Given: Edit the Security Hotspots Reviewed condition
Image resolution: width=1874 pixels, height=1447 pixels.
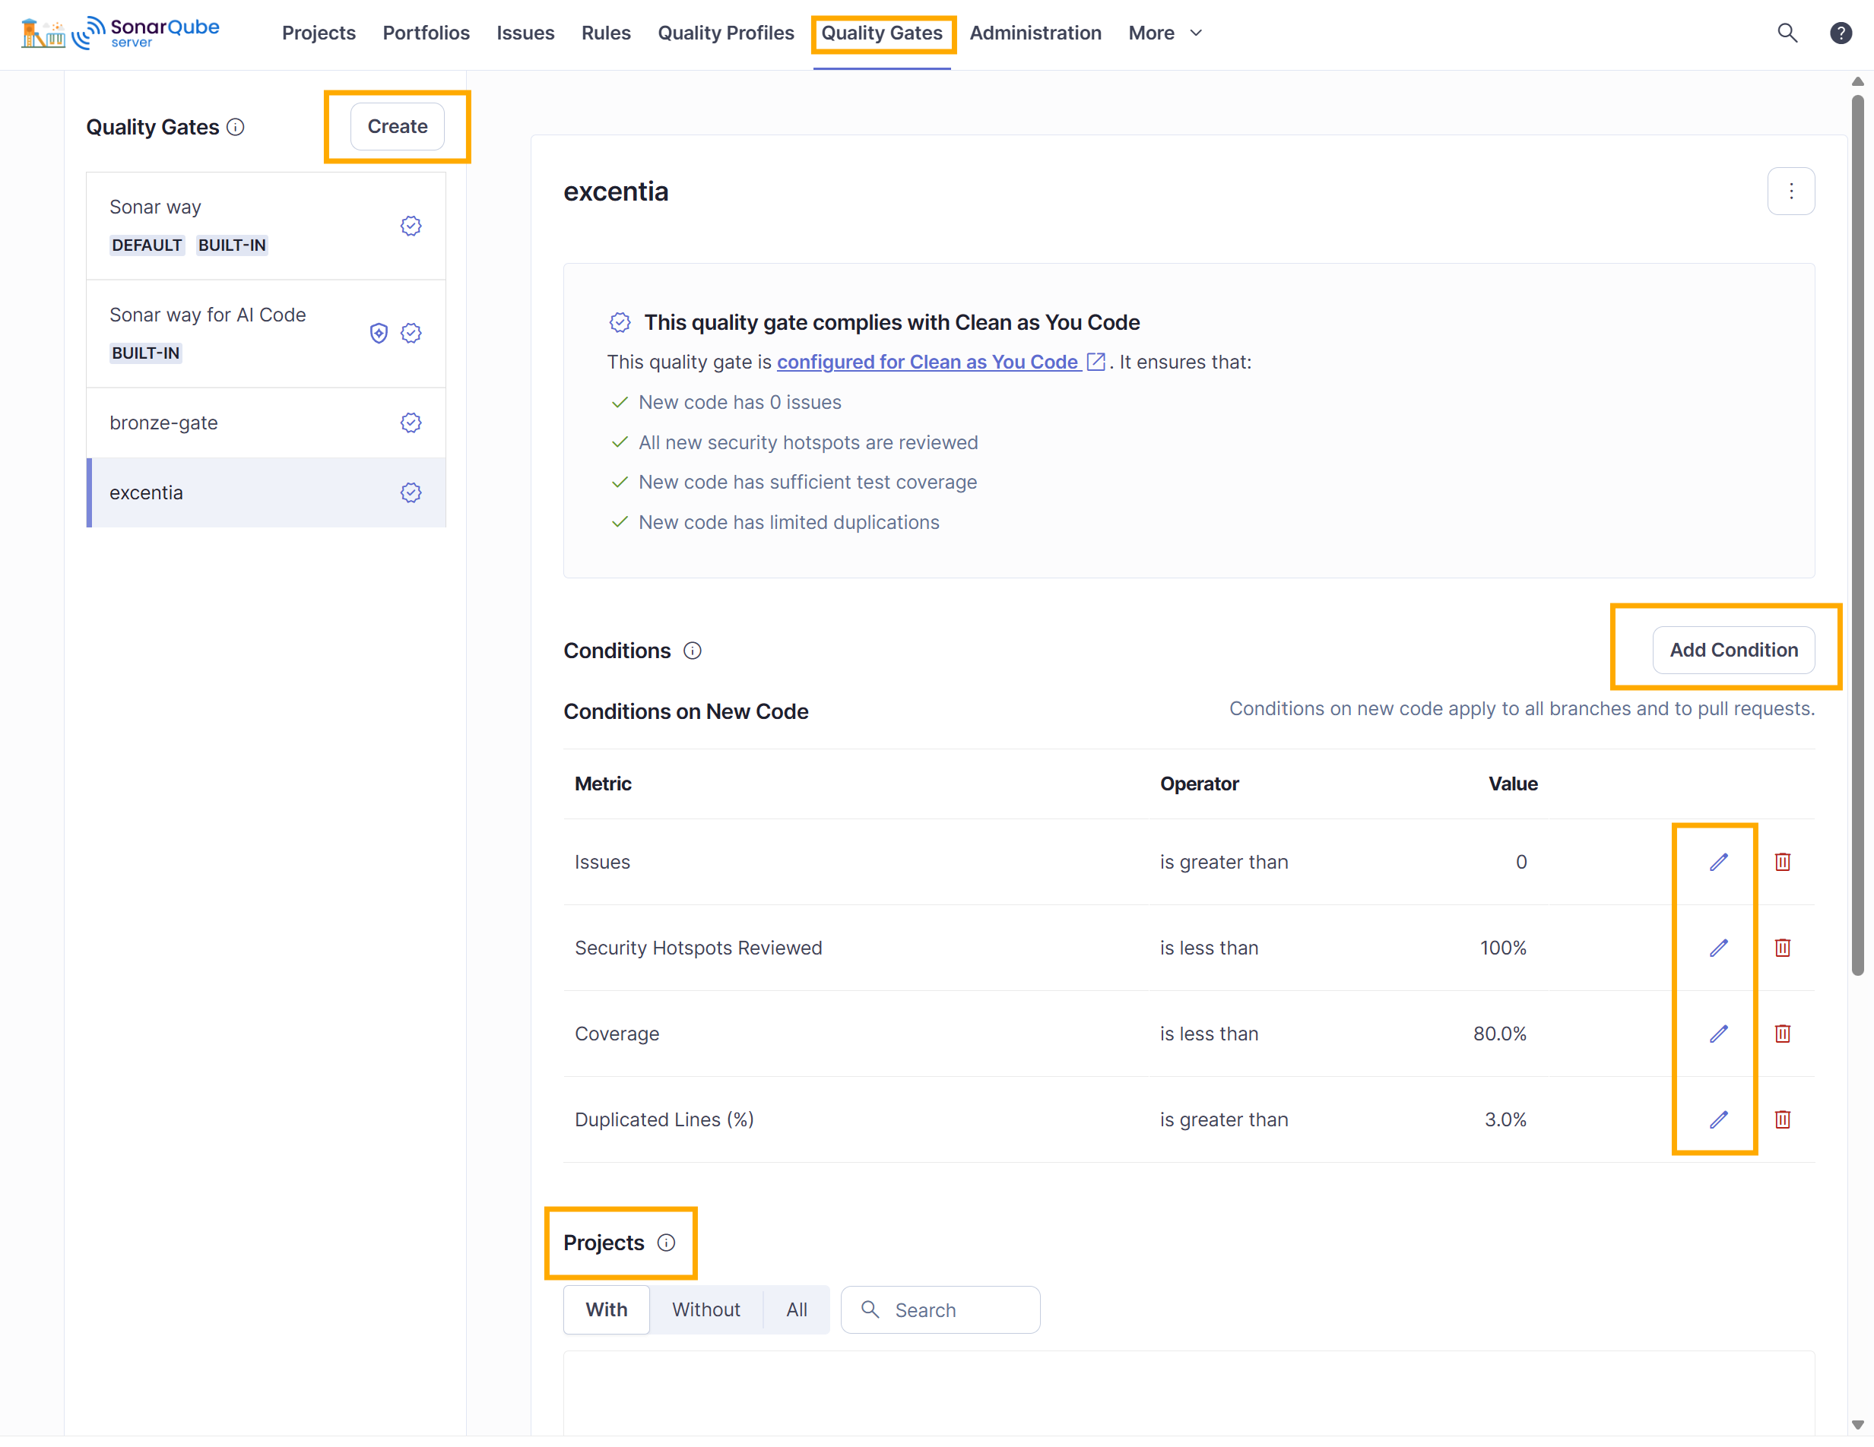Looking at the screenshot, I should tap(1718, 948).
